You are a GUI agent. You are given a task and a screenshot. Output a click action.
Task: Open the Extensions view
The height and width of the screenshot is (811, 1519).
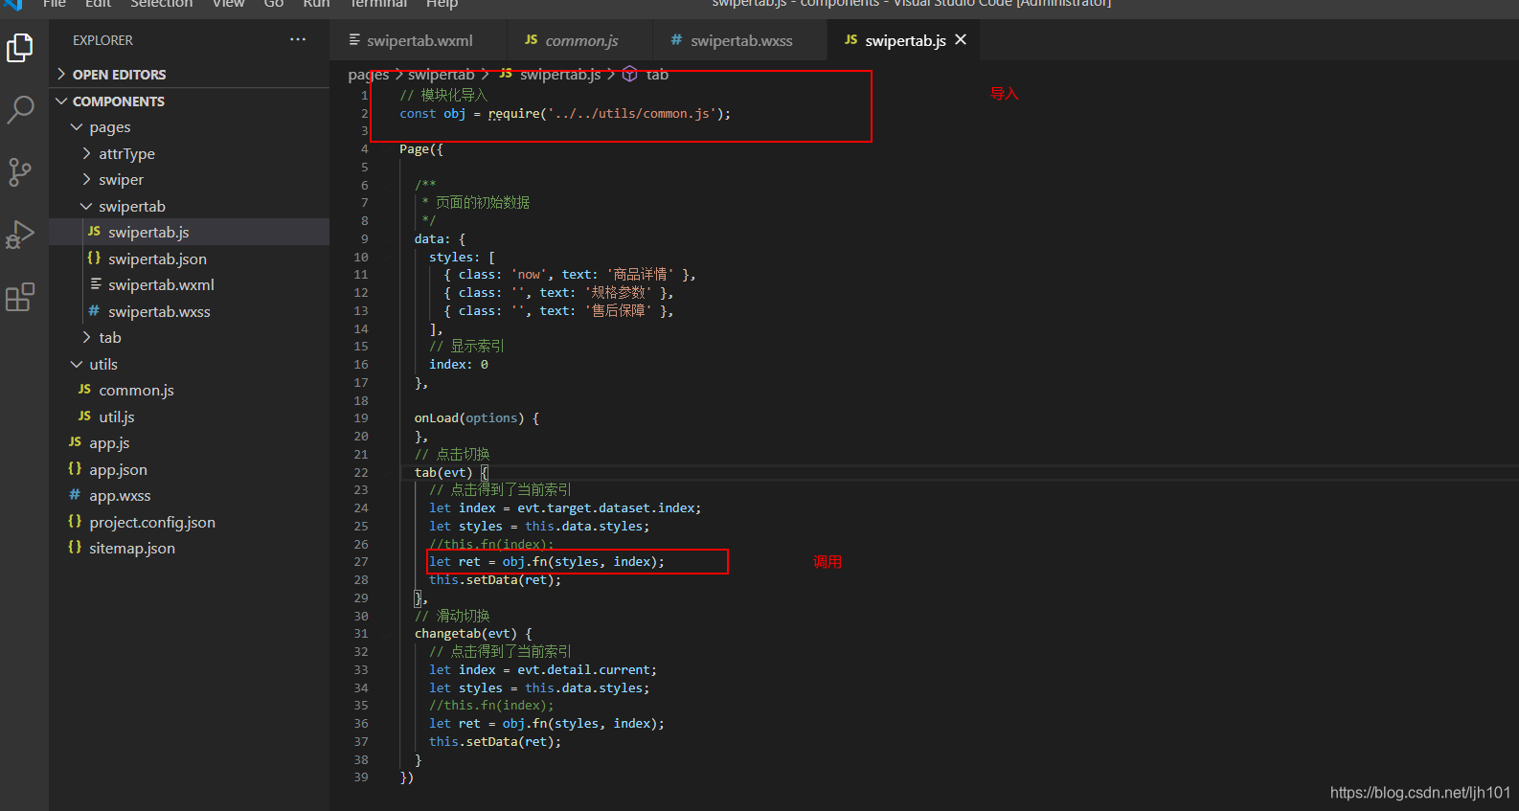[20, 297]
